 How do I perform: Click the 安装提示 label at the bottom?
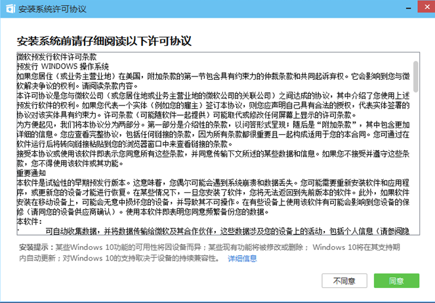[x=31, y=248]
